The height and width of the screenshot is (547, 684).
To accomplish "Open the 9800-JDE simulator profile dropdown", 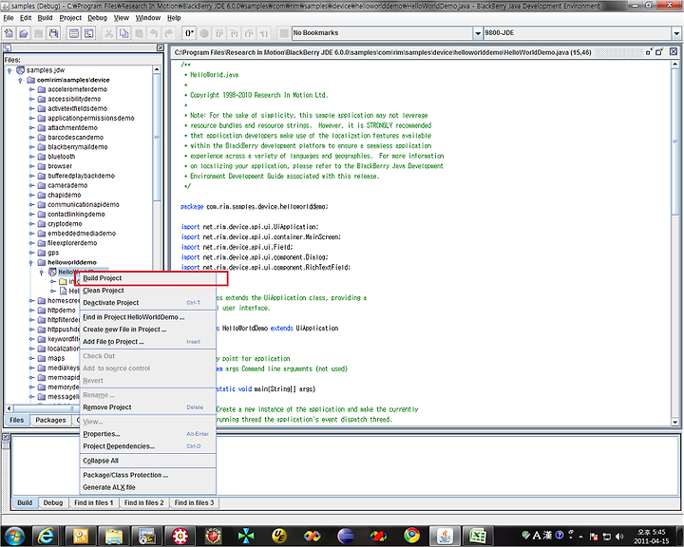I will click(676, 33).
